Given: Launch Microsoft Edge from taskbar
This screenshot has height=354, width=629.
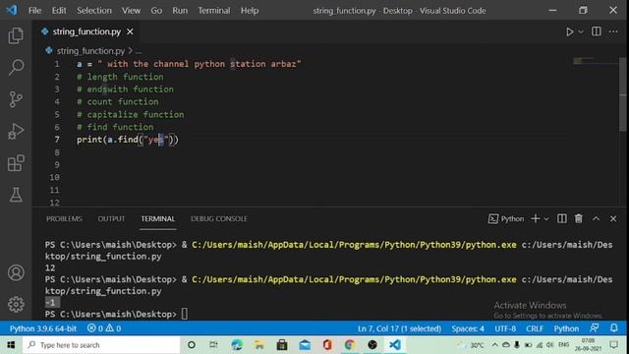Looking at the screenshot, I should 237,345.
